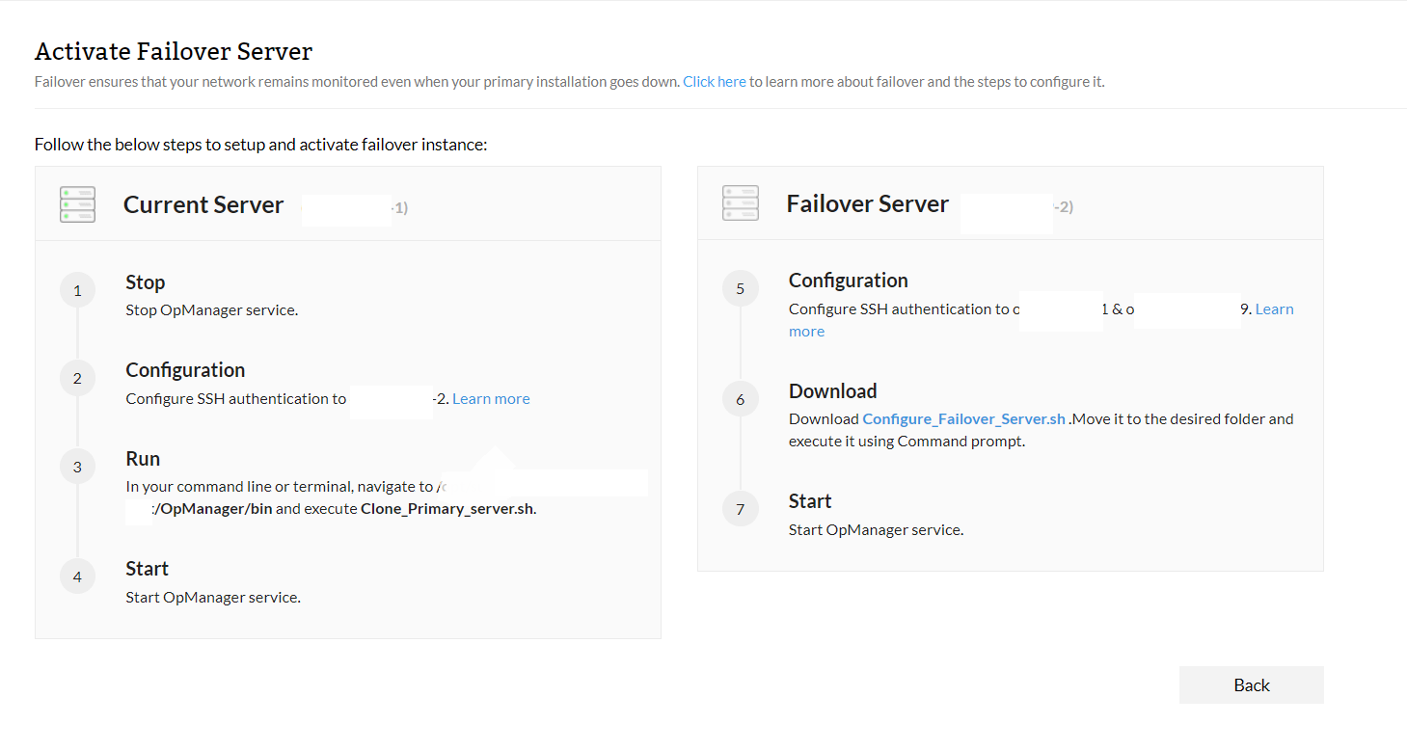This screenshot has height=751, width=1407.
Task: Select step 1 Stop circle marker
Action: point(77,290)
